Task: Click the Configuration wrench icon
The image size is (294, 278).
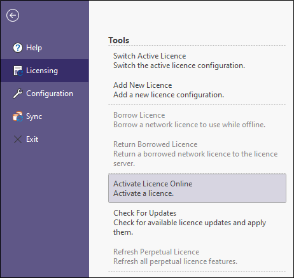Action: [18, 94]
